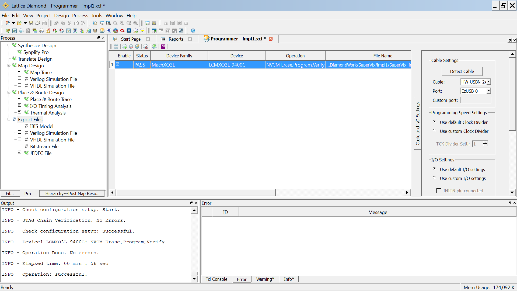Click the Open project icon
Screen dimensions: 517x291
pyautogui.click(x=19, y=23)
